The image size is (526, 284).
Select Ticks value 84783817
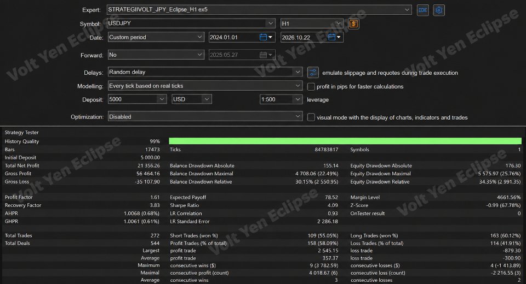click(x=327, y=150)
